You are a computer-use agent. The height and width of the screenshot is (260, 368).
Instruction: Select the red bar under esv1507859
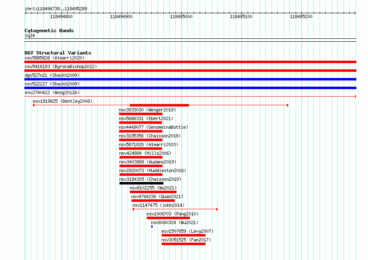pyautogui.click(x=184, y=235)
